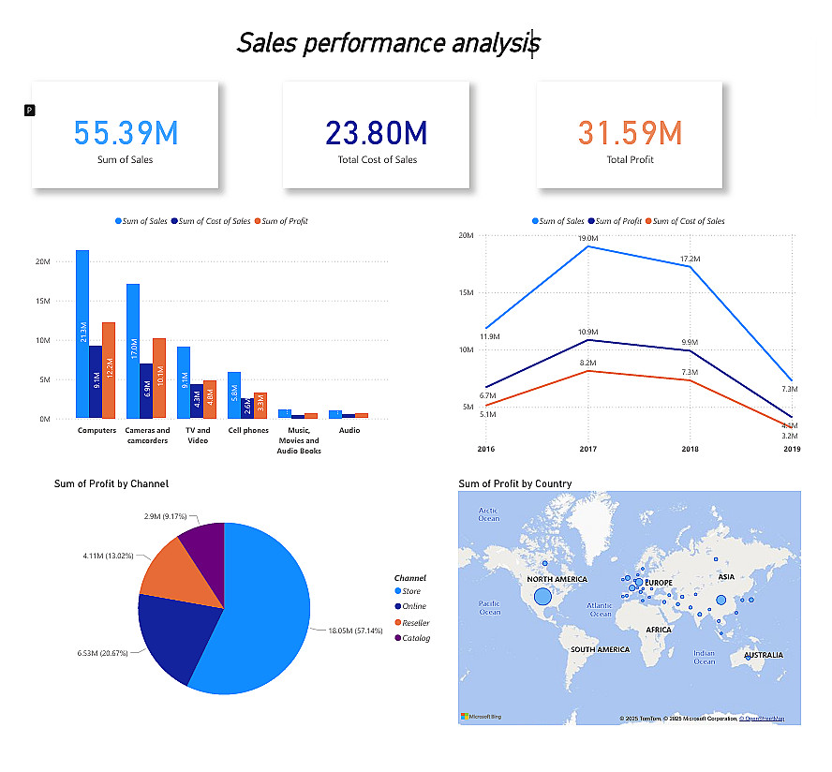
Task: Click the Cell phones category axis label
Action: coord(248,430)
